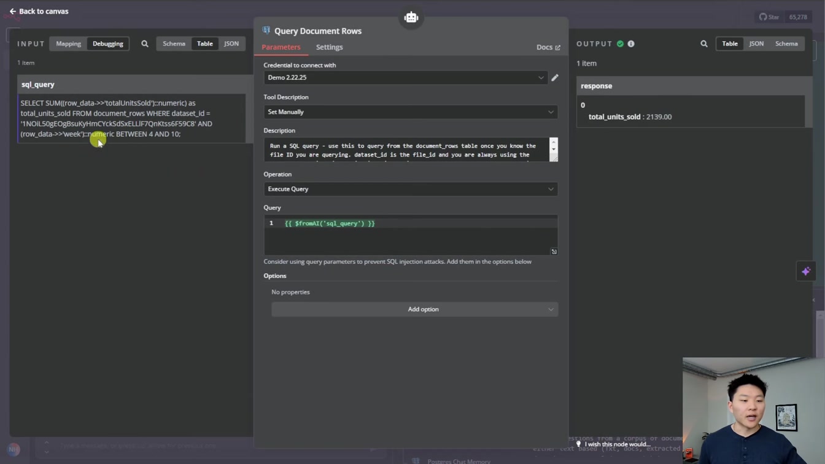Select the output Table view

coord(730,44)
